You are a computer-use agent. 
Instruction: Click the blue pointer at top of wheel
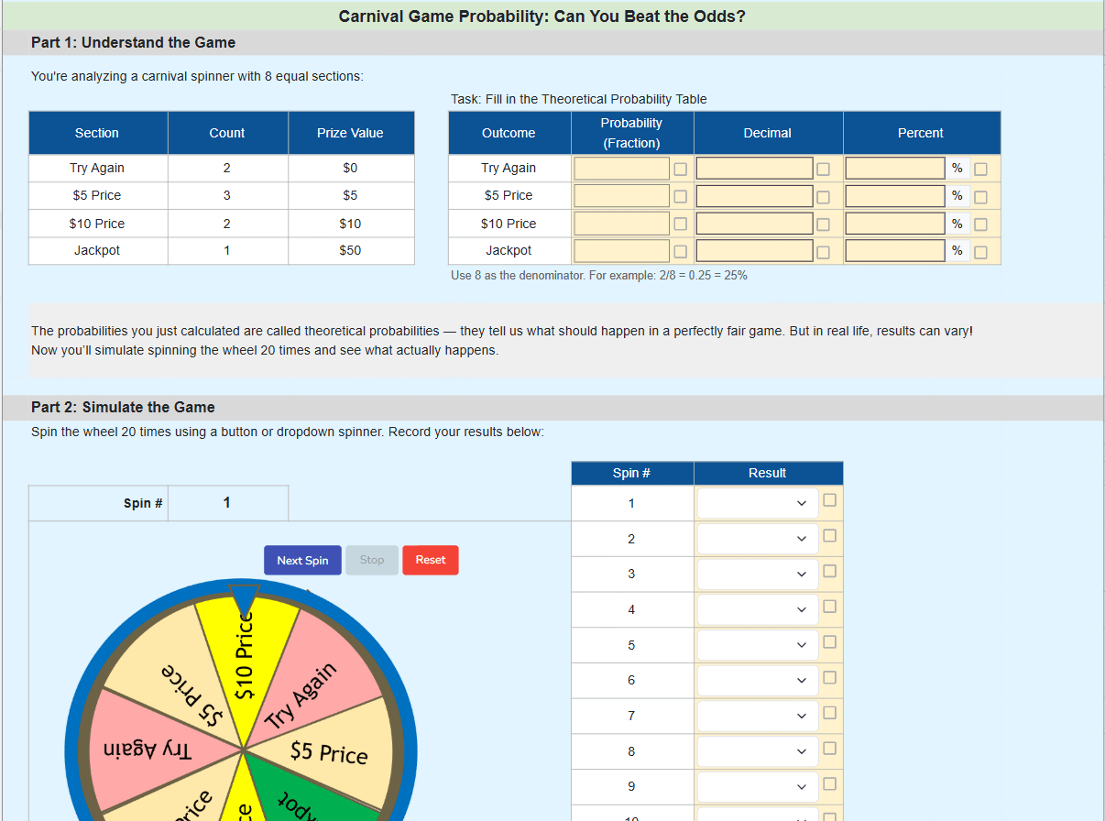click(244, 599)
